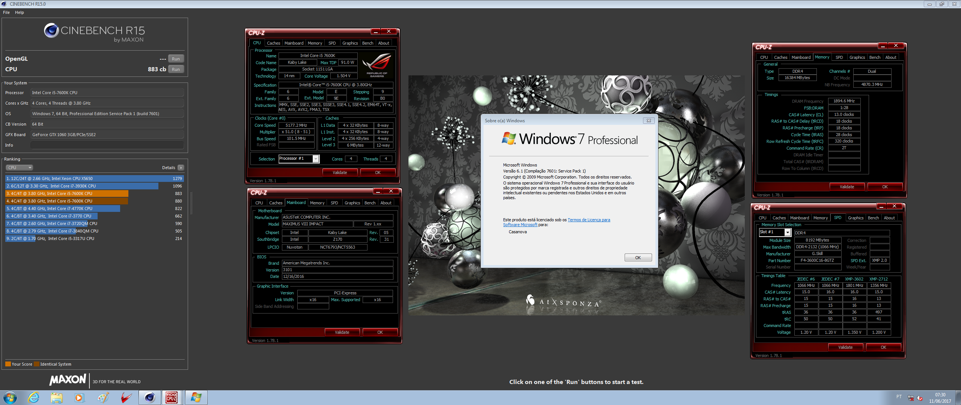Screen dimensions: 961x405
Task: Close the CPU-Z Mainboard tab window
Action: coord(391,191)
